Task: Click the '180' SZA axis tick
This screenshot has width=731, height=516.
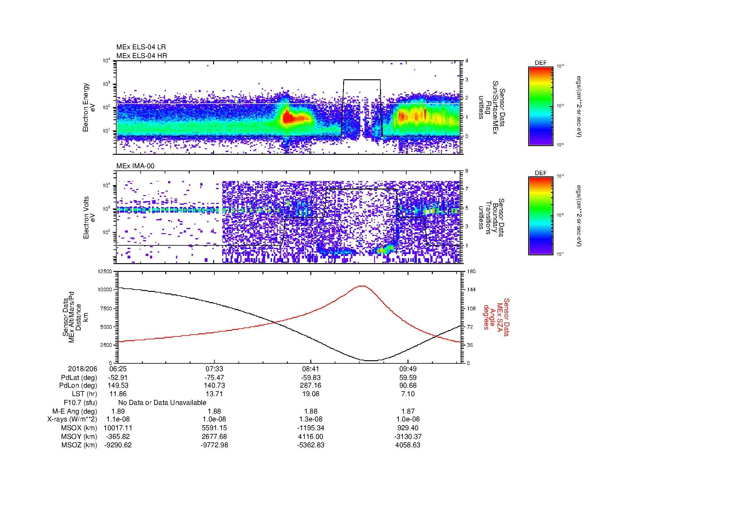Action: 471,271
